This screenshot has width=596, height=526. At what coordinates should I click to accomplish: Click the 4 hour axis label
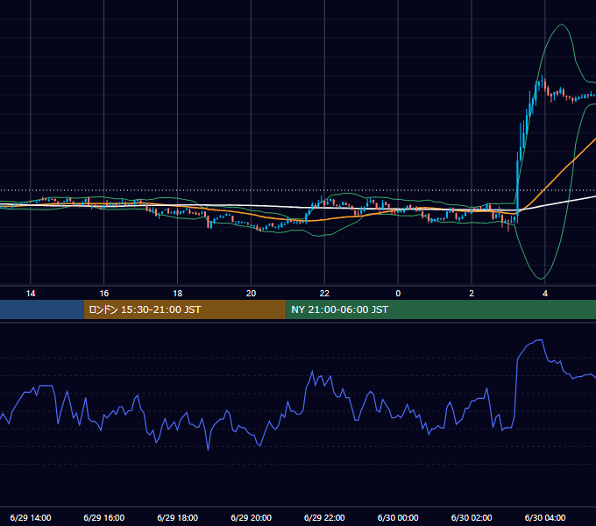tap(545, 294)
